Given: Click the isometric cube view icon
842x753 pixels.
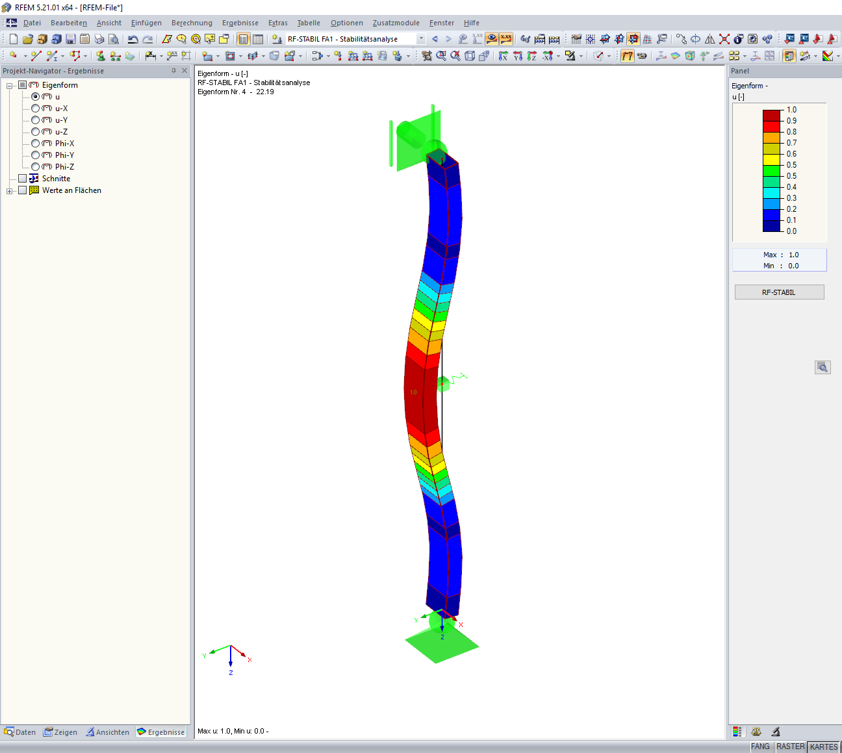Looking at the screenshot, I should (470, 56).
